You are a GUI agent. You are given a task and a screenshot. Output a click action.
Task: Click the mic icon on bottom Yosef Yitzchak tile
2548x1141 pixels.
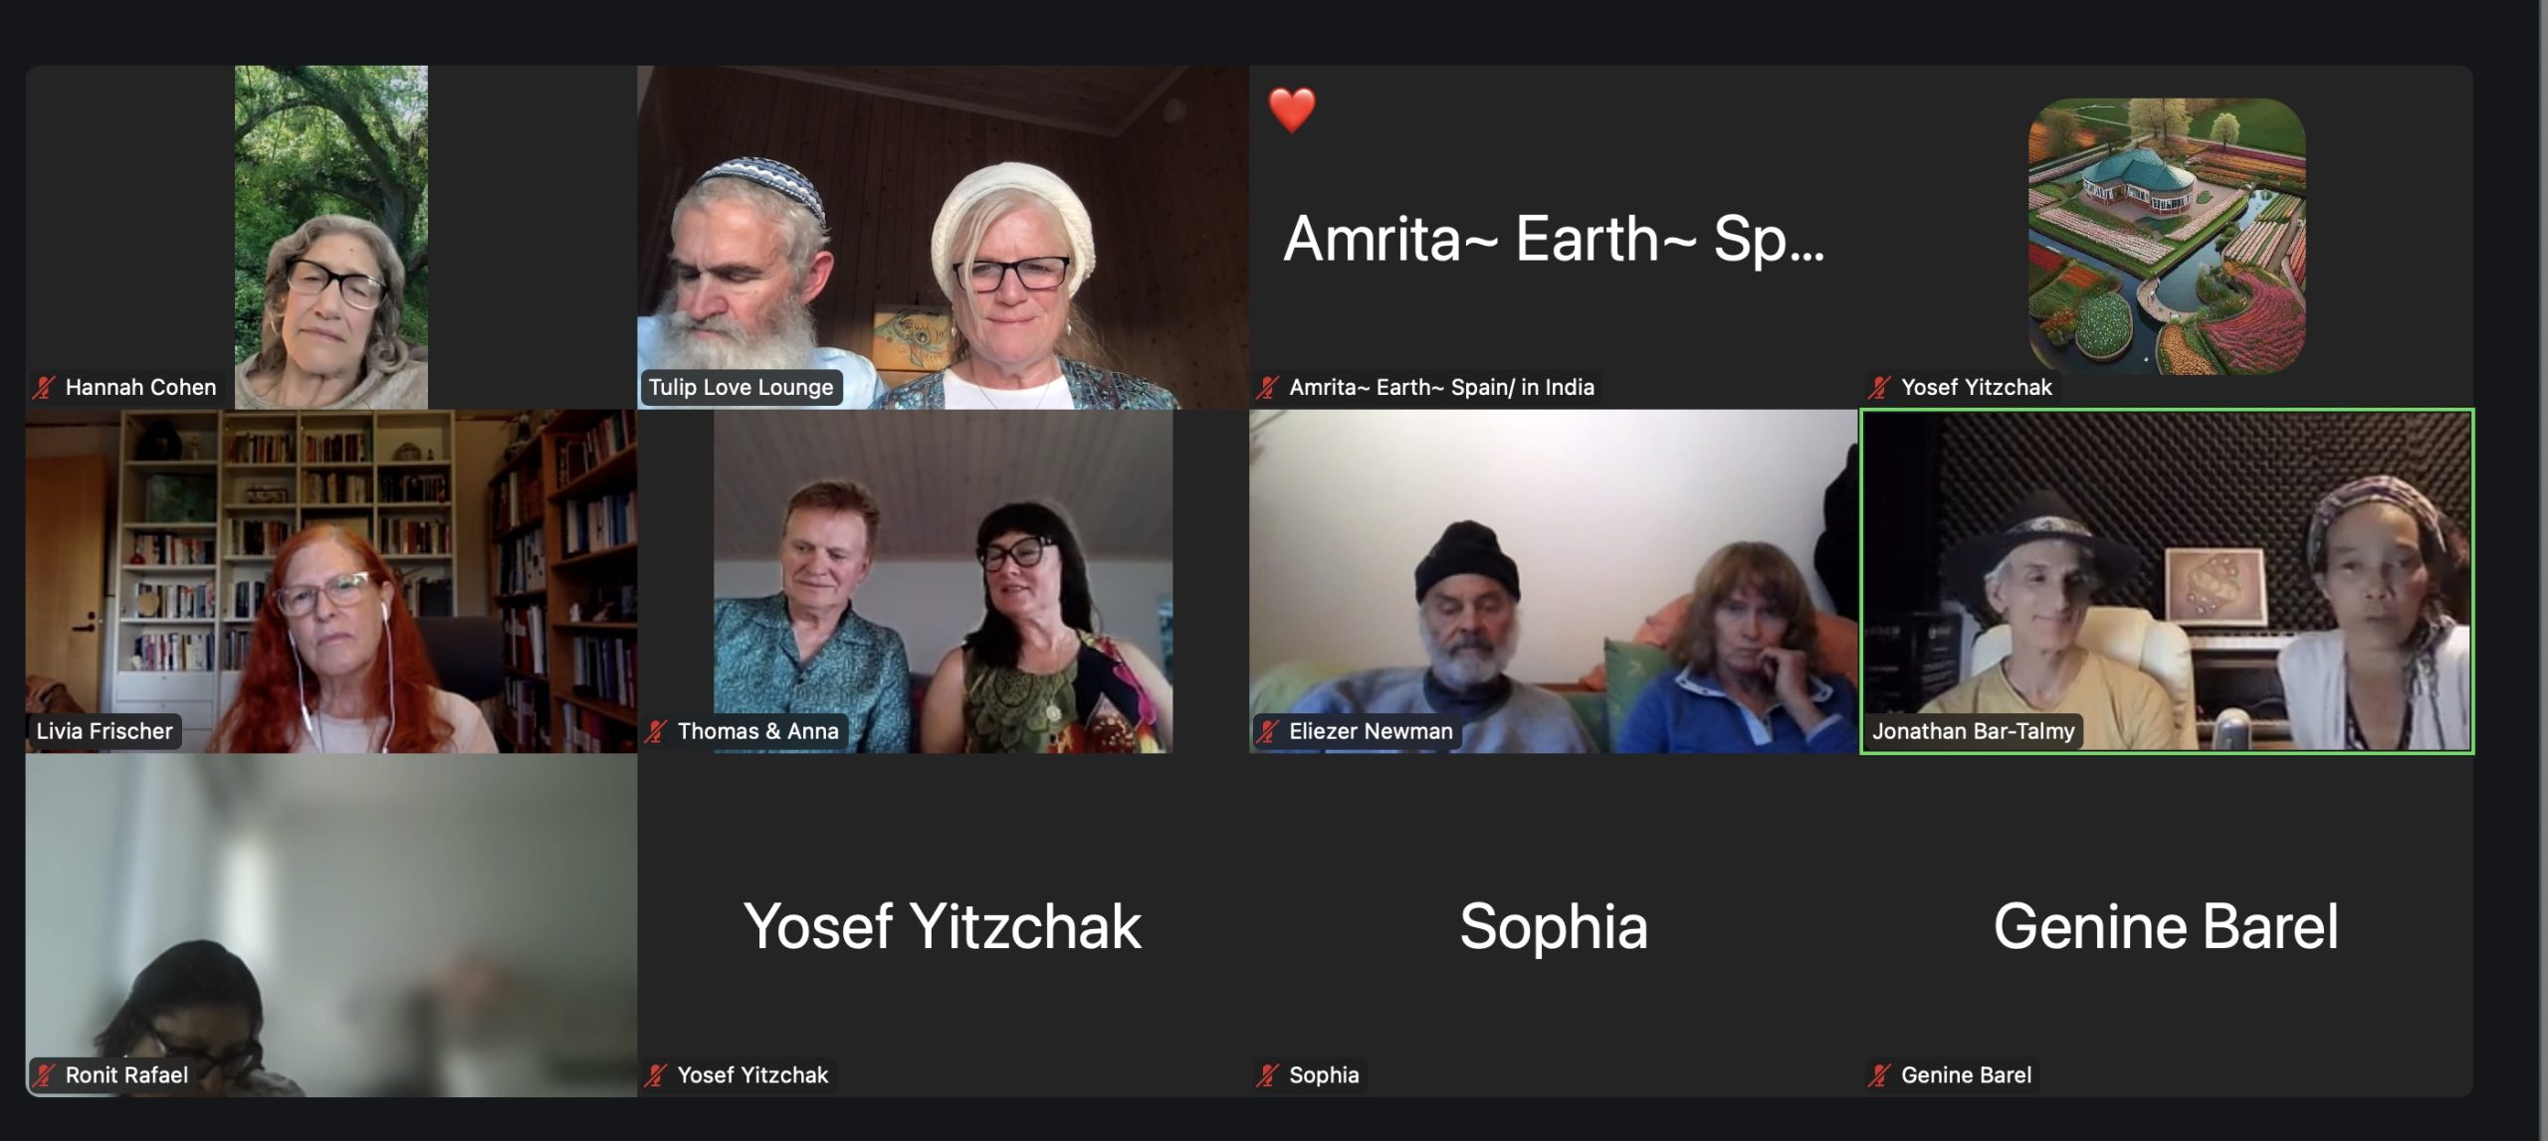coord(656,1074)
